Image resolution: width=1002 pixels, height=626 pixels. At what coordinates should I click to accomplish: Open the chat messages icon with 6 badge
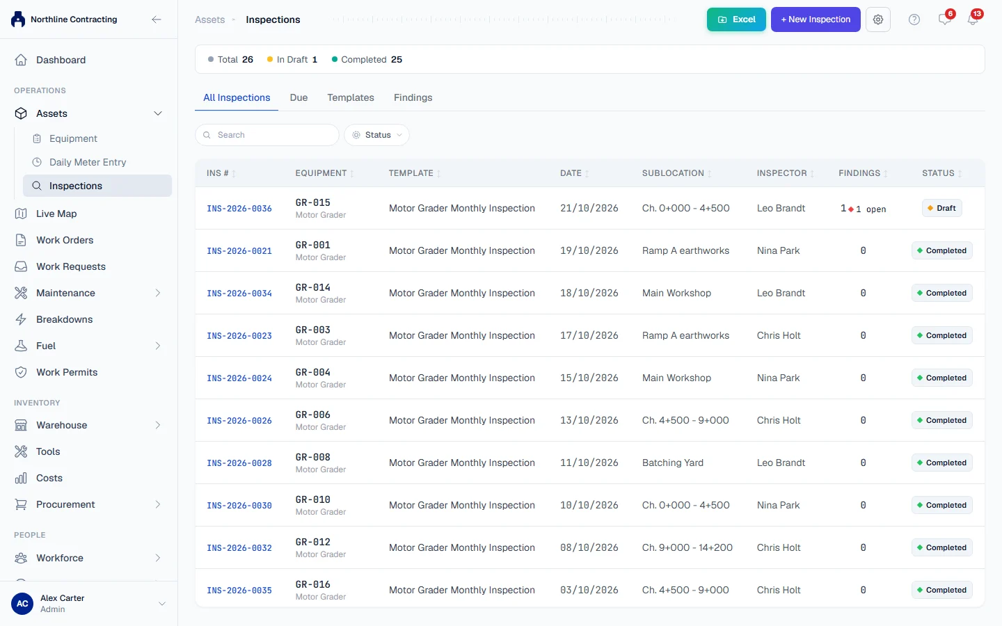point(945,19)
